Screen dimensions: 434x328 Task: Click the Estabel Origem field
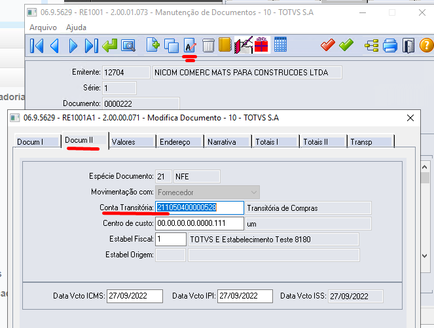(x=170, y=255)
